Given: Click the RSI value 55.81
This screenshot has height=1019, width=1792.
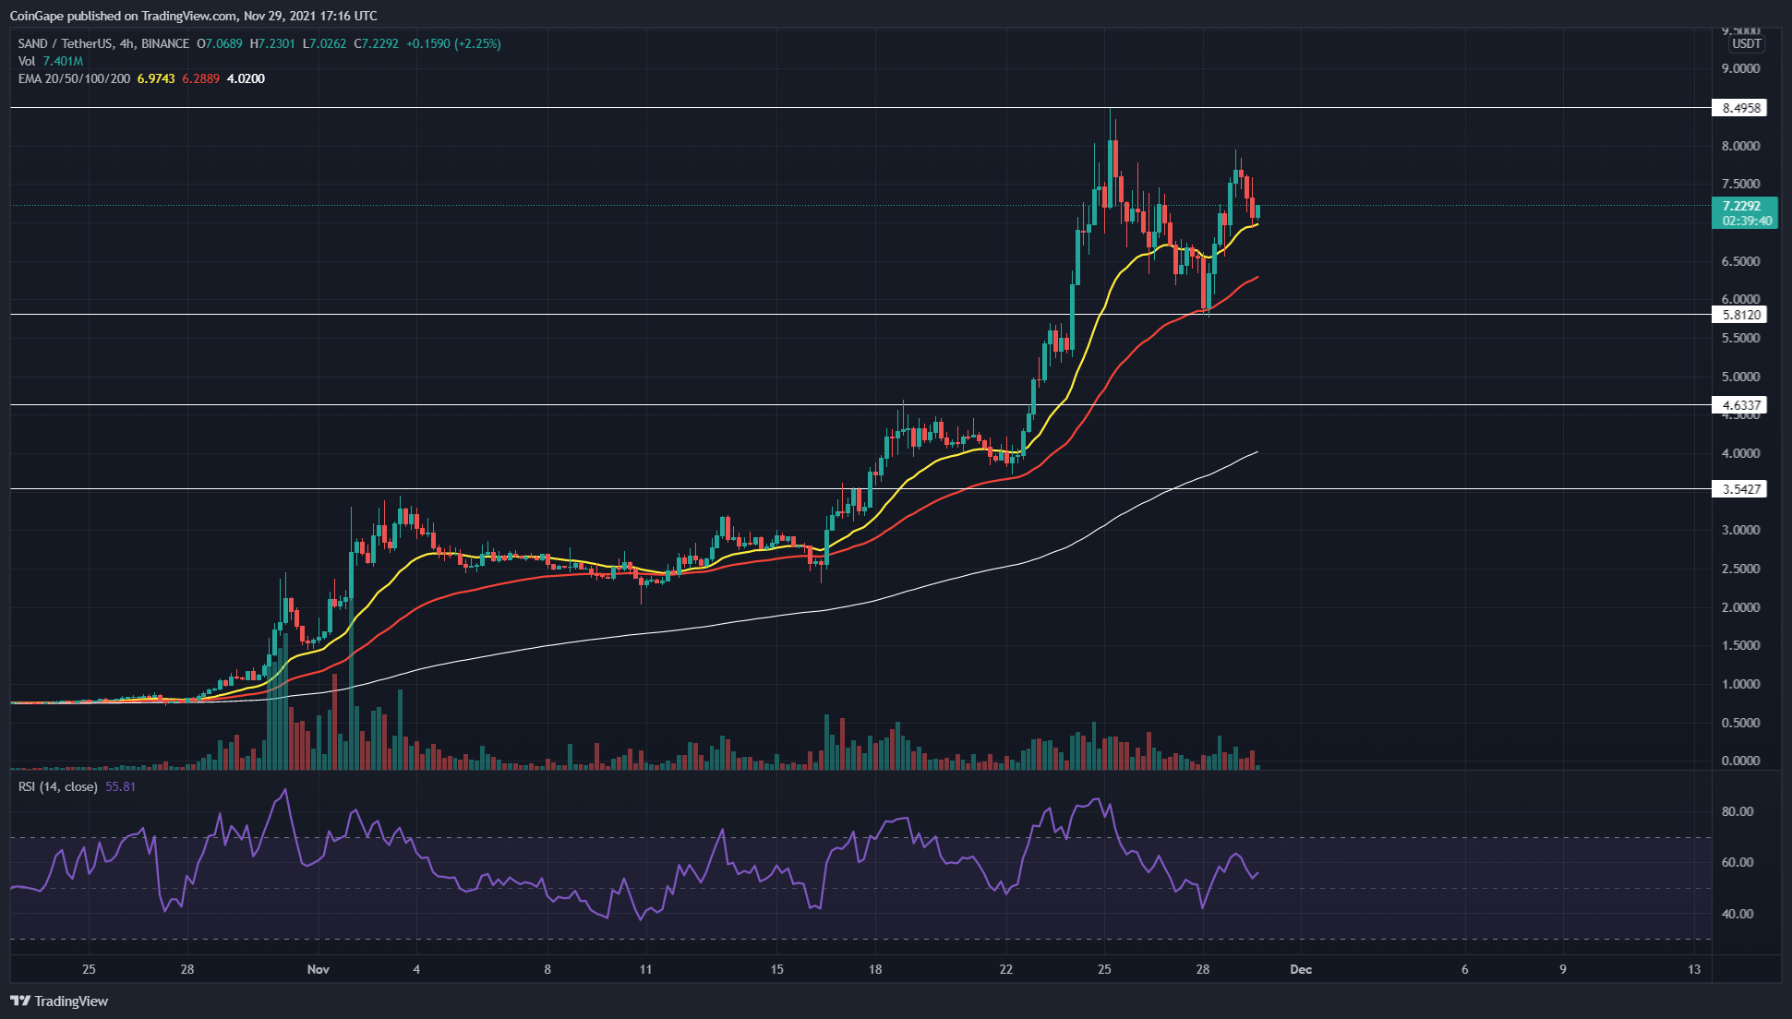Looking at the screenshot, I should coord(121,786).
